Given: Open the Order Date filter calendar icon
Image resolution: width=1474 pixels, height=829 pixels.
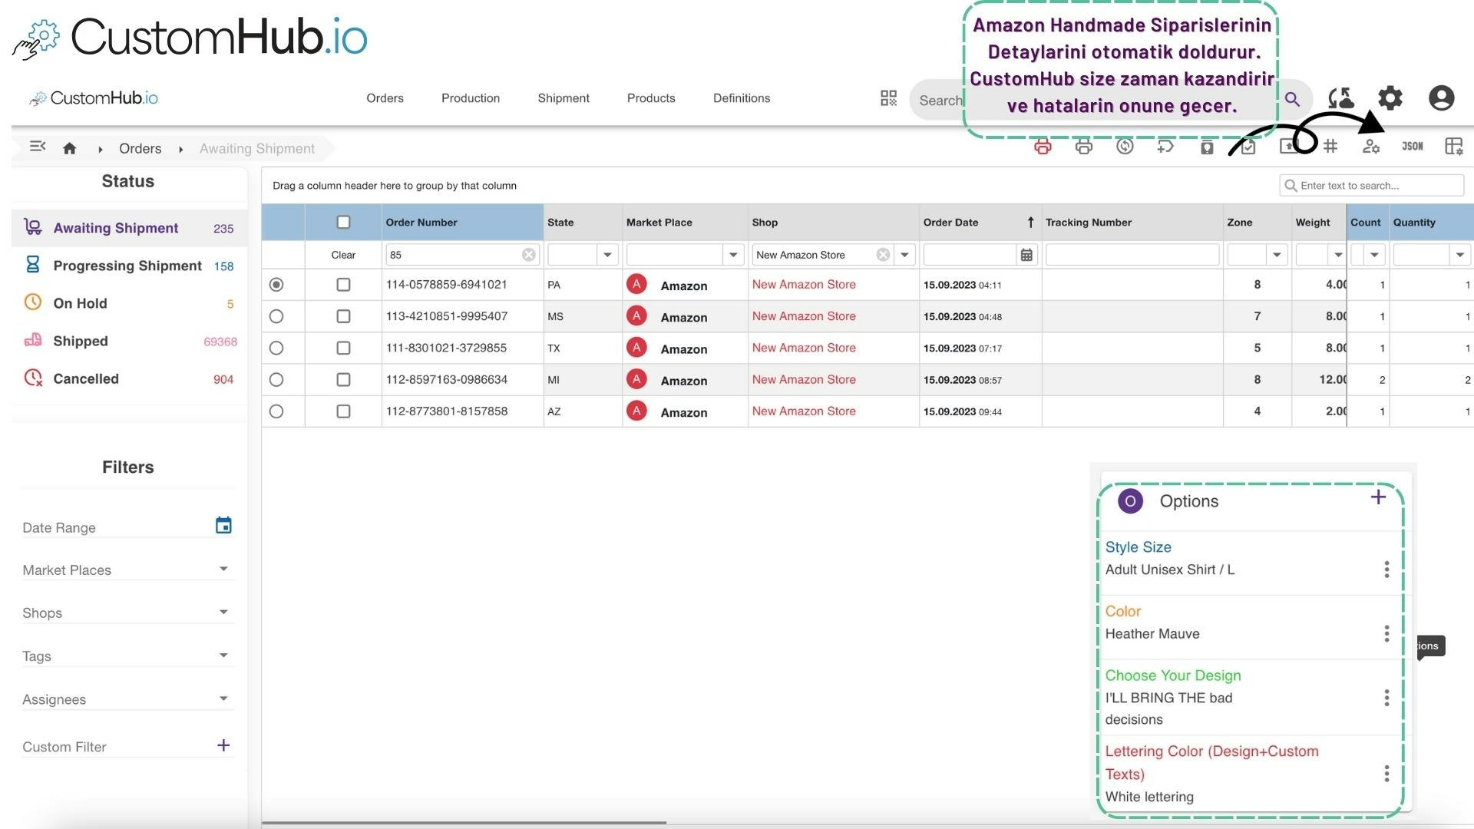Looking at the screenshot, I should [x=1026, y=255].
